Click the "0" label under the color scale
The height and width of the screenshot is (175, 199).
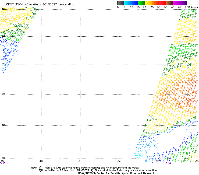tap(118, 7)
